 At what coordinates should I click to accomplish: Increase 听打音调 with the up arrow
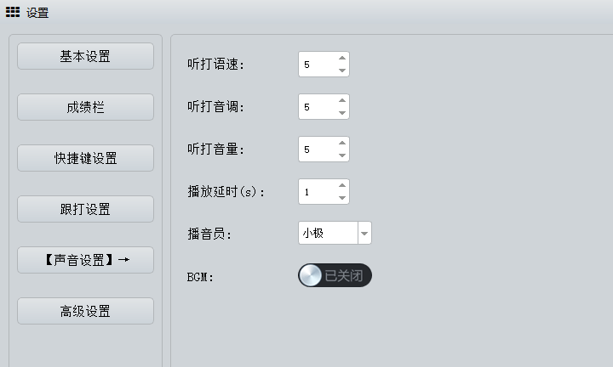(341, 101)
